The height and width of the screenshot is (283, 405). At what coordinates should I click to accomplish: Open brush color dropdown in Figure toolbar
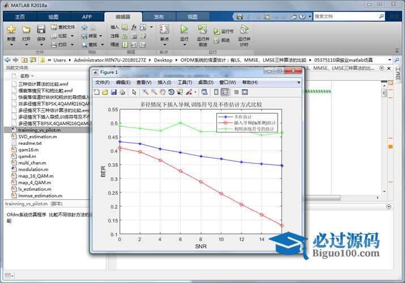click(x=195, y=92)
